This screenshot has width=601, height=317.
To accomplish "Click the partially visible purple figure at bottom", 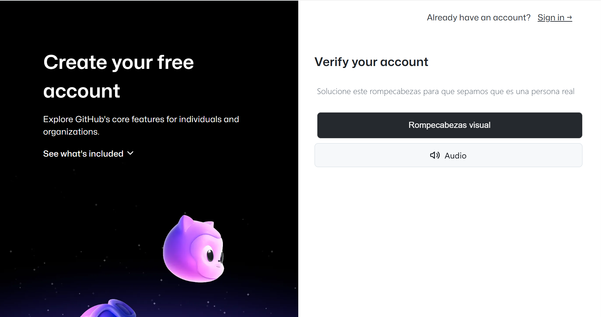I will click(109, 308).
